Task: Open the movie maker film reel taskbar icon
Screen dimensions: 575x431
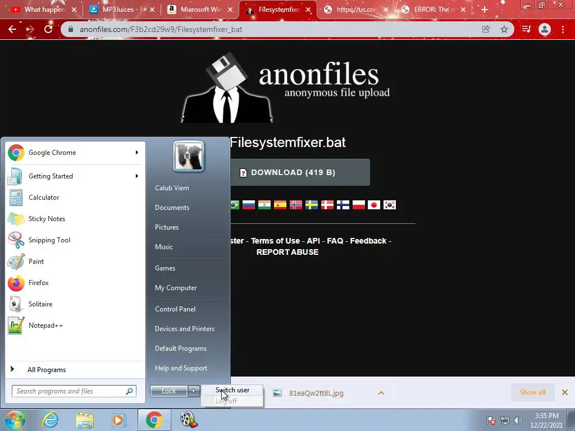Action: coord(189,420)
